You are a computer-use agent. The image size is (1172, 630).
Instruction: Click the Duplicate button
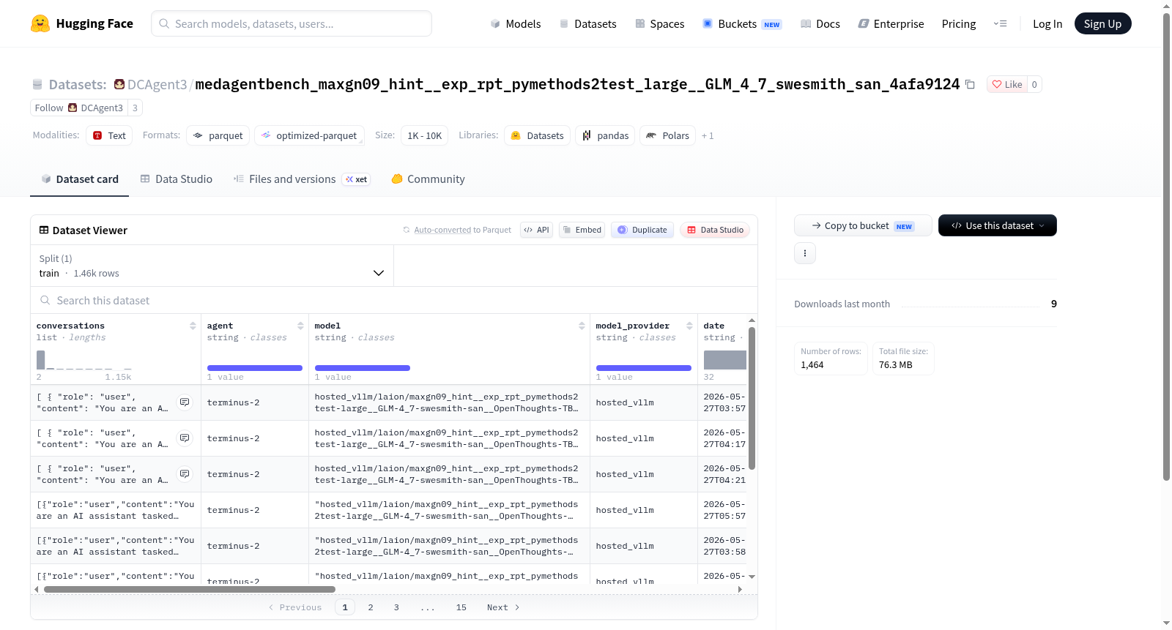click(642, 230)
